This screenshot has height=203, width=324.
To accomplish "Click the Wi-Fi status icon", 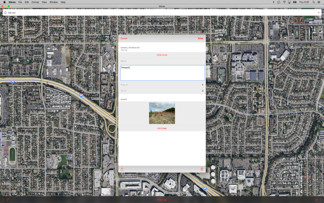I will click(284, 2).
